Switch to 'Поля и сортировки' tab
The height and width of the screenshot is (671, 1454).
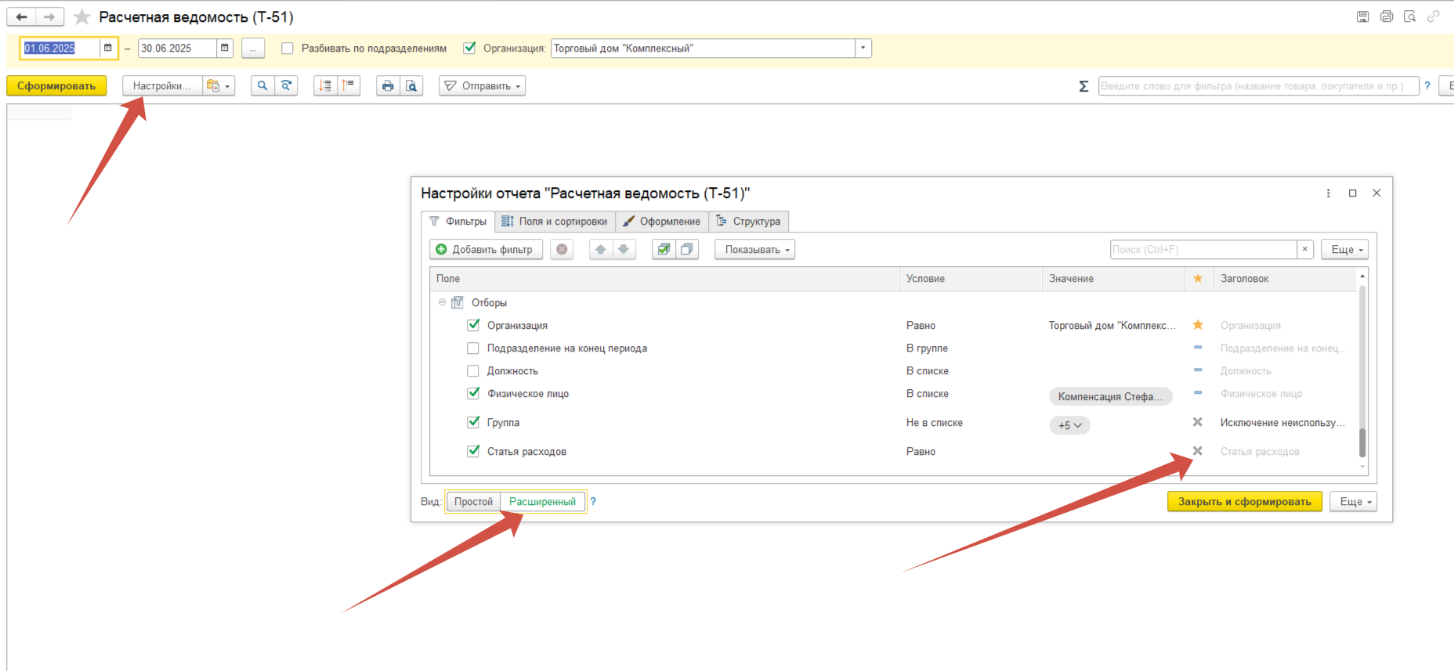[x=555, y=222]
